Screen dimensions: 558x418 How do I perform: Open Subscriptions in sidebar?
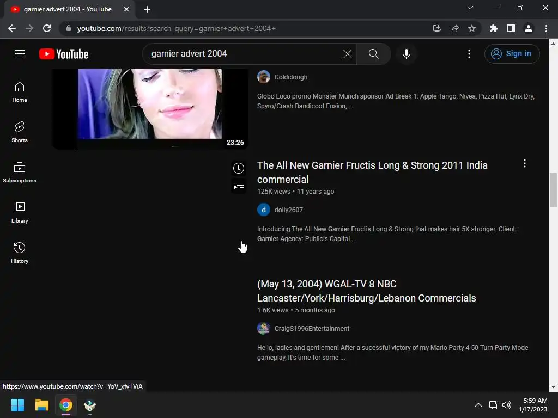20,173
